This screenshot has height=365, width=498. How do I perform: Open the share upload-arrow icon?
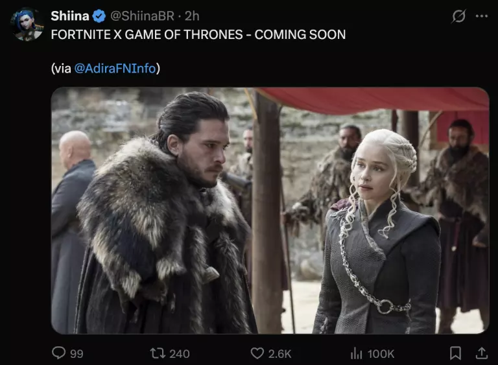pos(482,353)
